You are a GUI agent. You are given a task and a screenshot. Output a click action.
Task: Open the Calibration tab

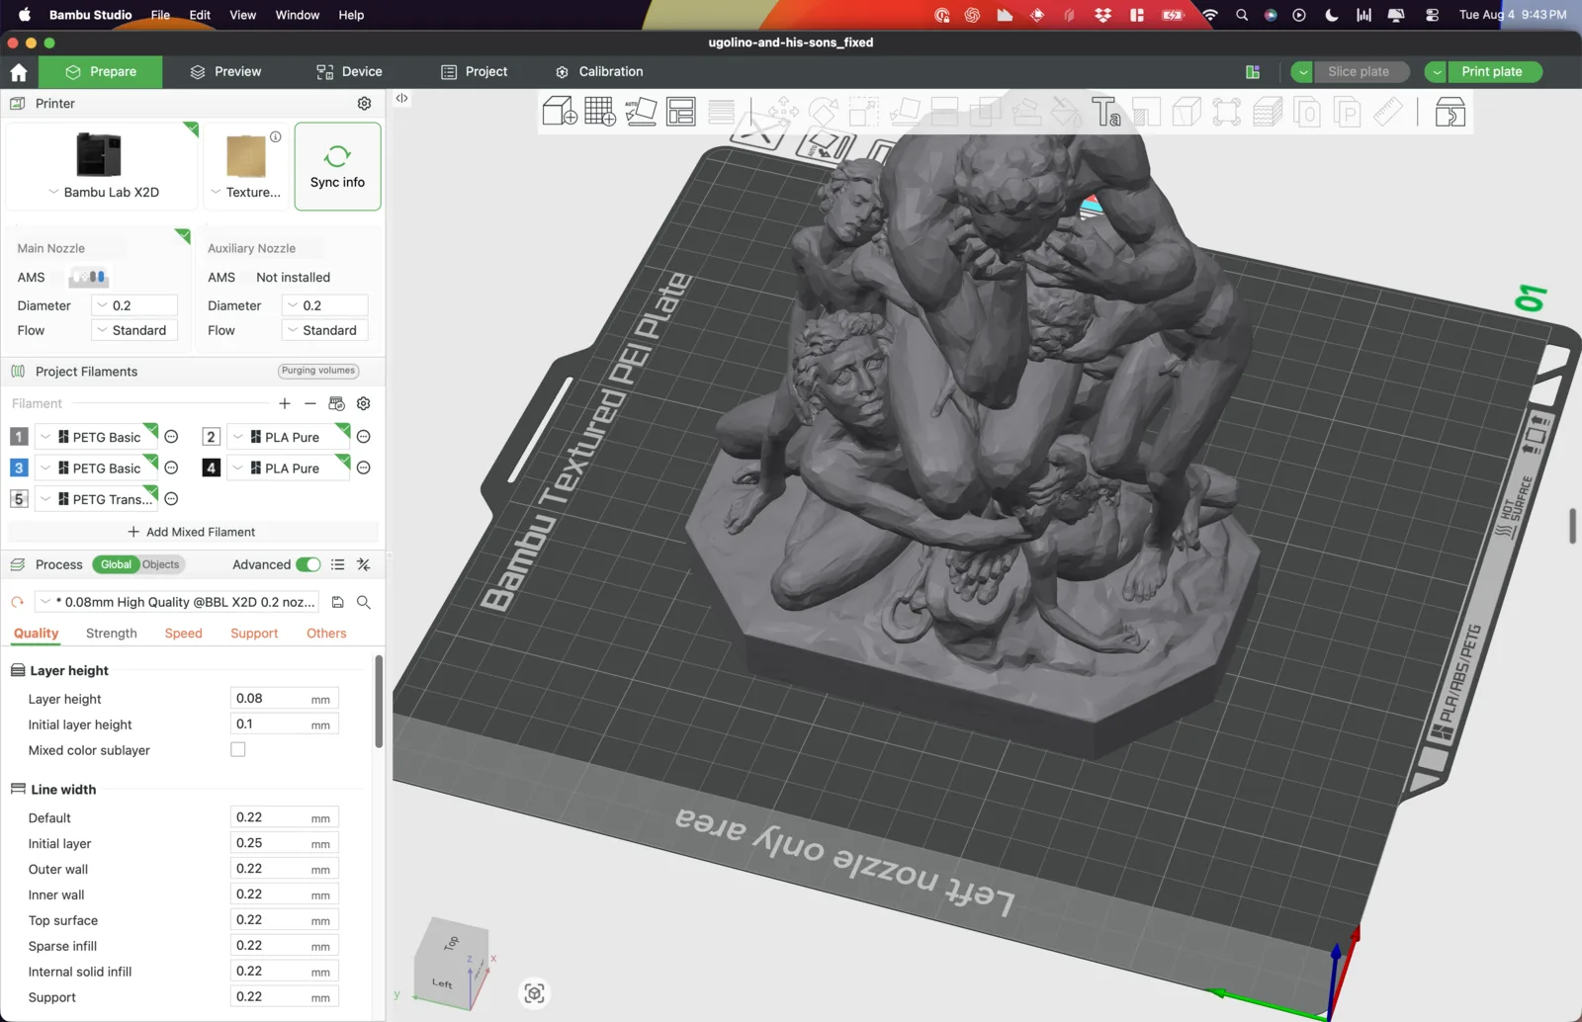599,72
